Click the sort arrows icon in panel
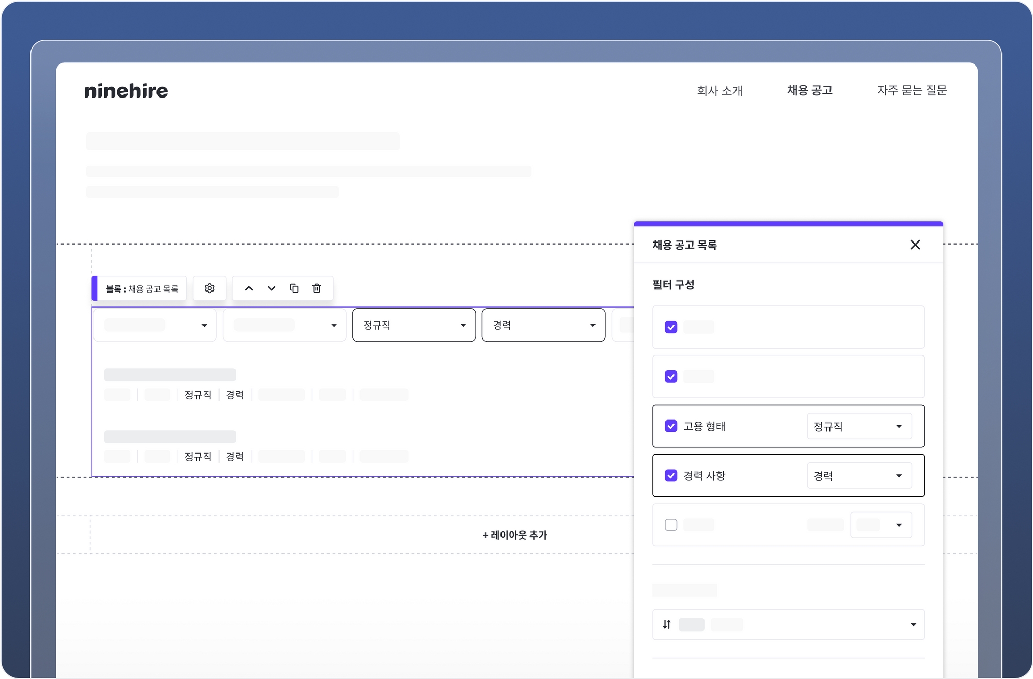 point(667,624)
